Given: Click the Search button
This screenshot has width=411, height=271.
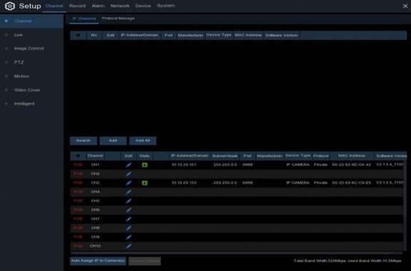Looking at the screenshot, I should coord(83,140).
